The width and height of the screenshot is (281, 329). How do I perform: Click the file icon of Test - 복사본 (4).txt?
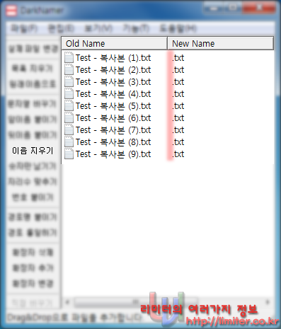tap(69, 94)
